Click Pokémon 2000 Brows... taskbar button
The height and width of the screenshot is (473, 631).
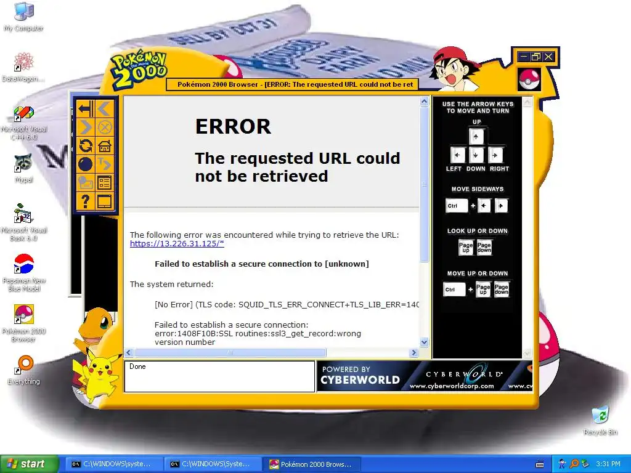click(x=312, y=464)
